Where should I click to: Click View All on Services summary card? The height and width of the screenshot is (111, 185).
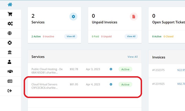[71, 36]
